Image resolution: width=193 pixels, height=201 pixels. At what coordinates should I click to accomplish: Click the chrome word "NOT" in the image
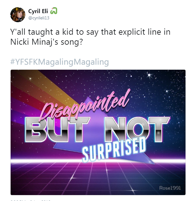click(137, 129)
